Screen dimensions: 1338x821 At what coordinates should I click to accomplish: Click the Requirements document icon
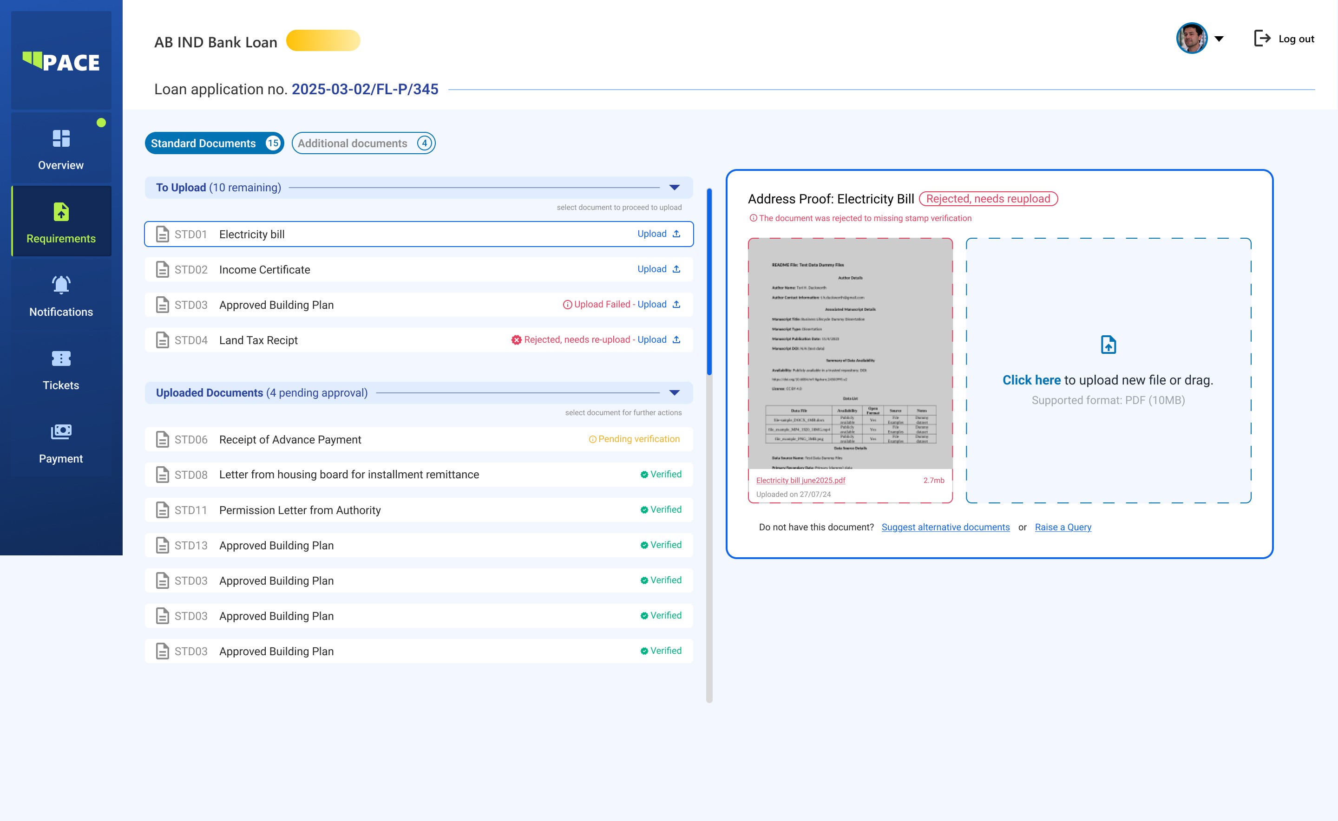(x=61, y=212)
